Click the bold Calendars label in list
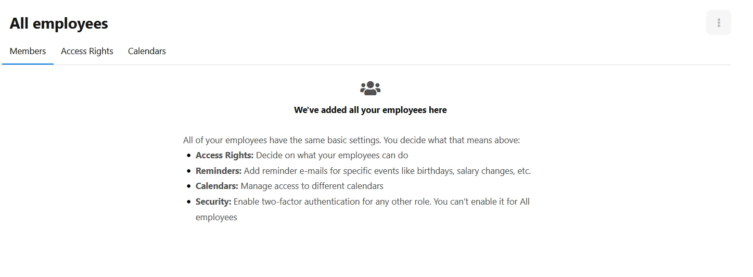753x277 pixels. (217, 186)
